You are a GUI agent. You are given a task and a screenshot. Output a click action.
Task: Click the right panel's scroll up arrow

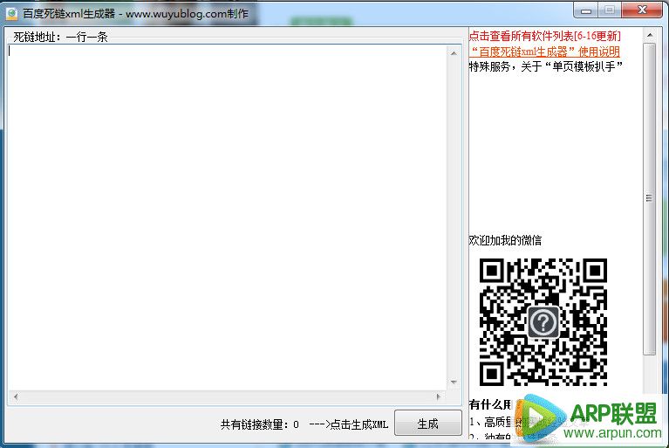649,35
